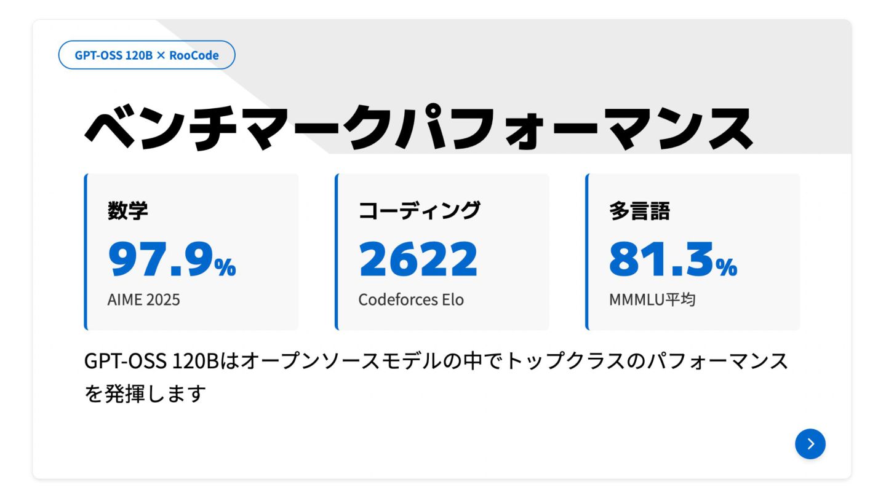
Task: Click the 2622 score value
Action: pos(418,259)
